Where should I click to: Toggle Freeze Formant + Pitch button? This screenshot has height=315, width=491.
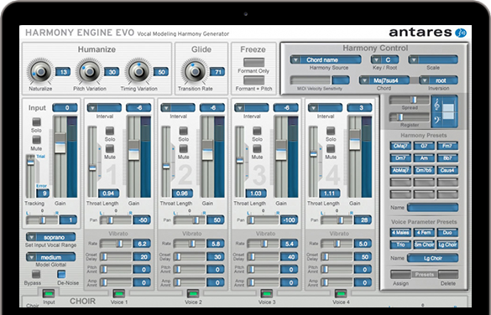(253, 80)
